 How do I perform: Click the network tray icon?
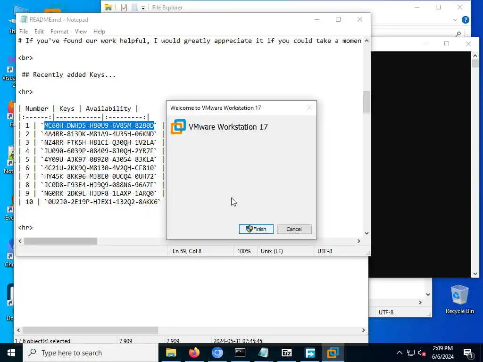point(411,353)
